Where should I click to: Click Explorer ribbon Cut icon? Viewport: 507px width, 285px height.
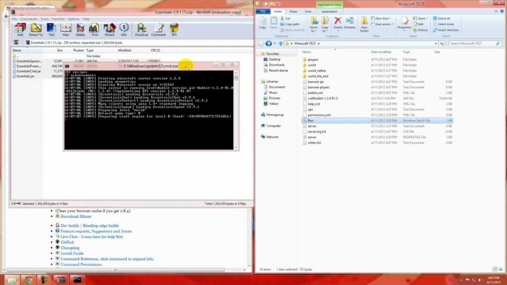pos(286,18)
